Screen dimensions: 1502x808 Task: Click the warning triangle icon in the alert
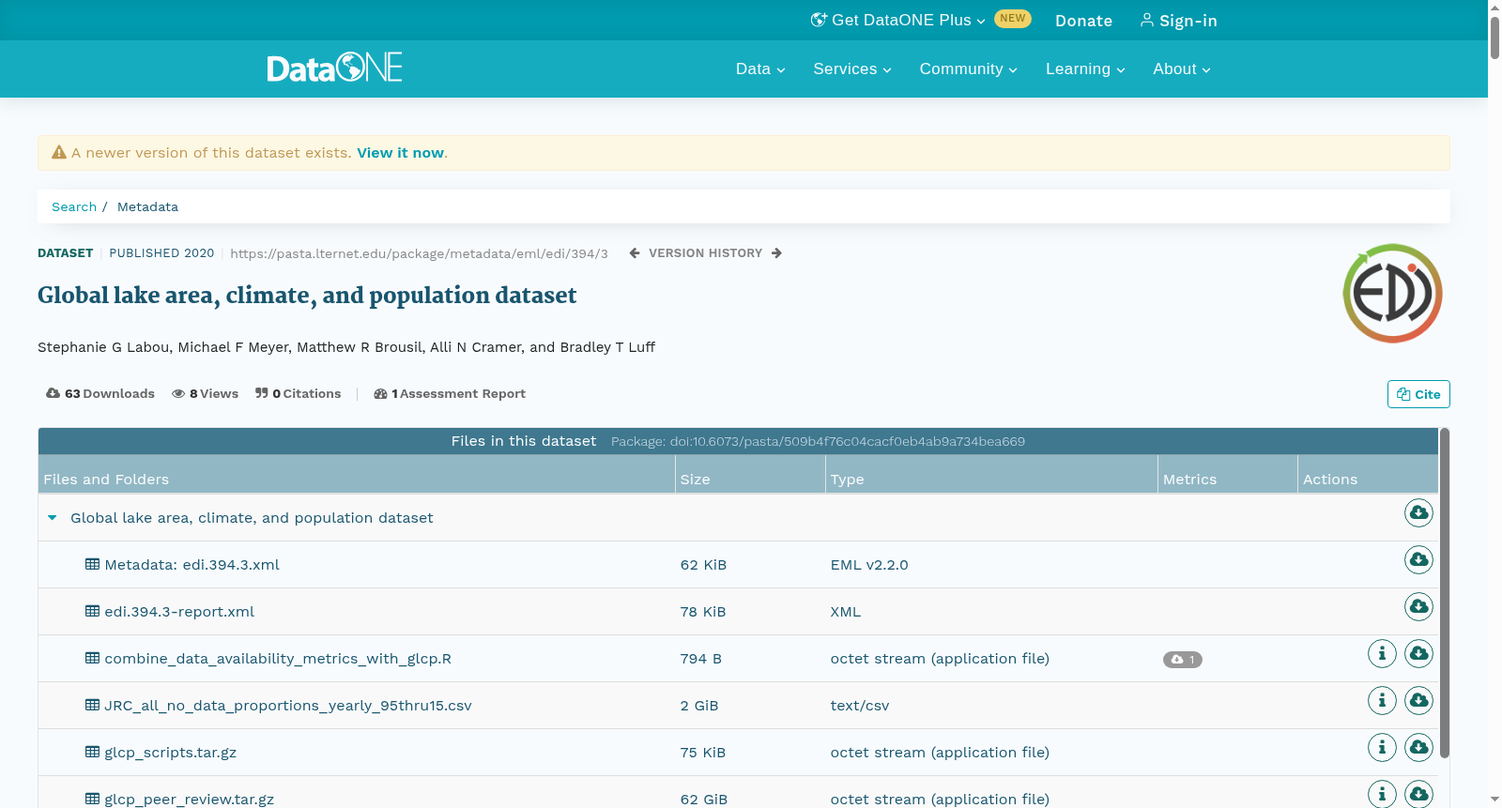[x=59, y=152]
